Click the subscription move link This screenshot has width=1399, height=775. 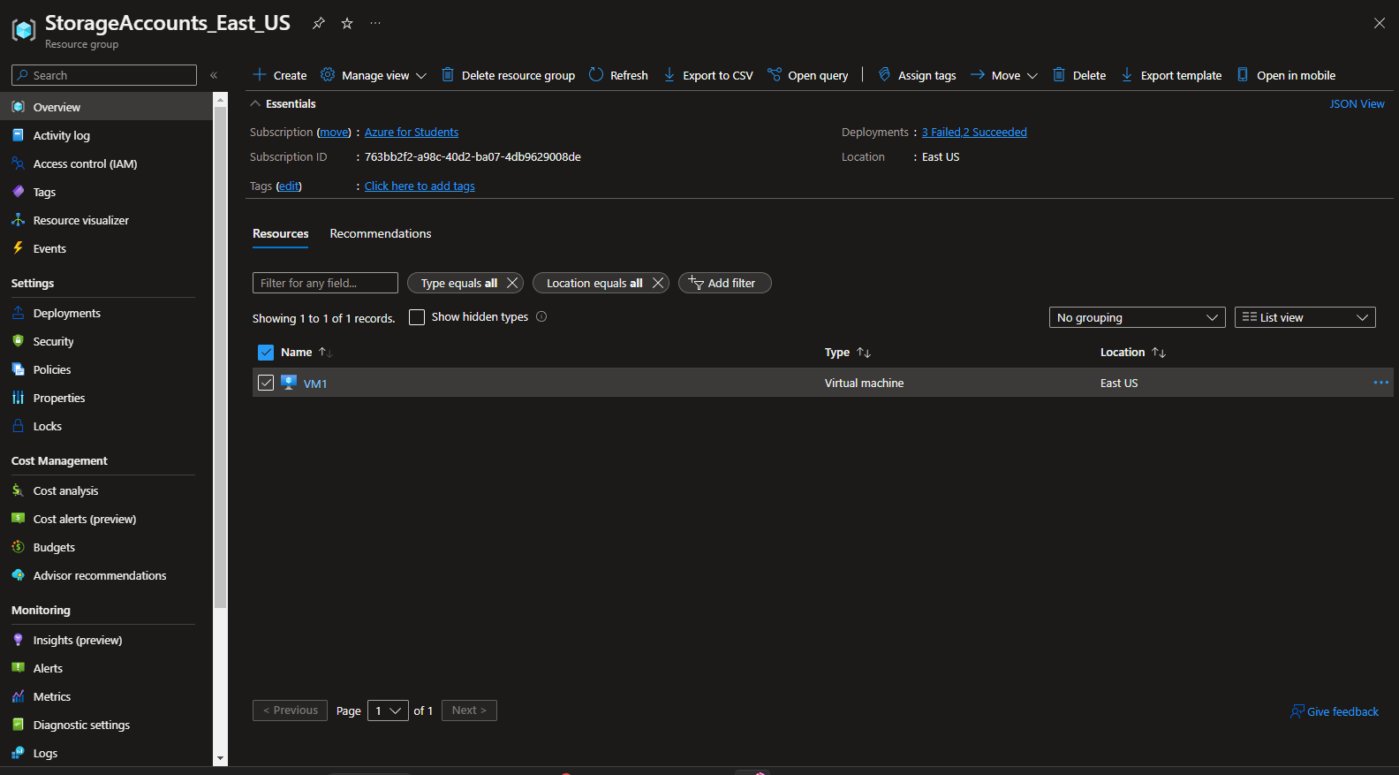click(334, 132)
